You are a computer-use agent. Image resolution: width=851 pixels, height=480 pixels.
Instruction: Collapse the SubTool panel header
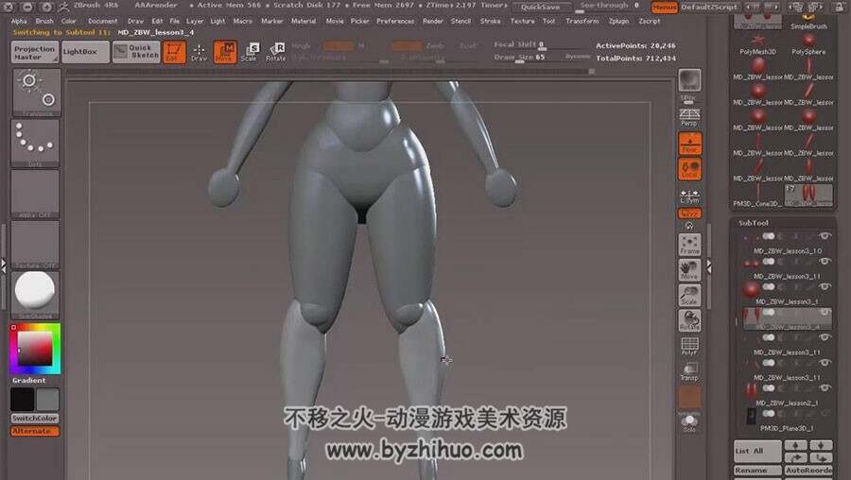(x=754, y=223)
